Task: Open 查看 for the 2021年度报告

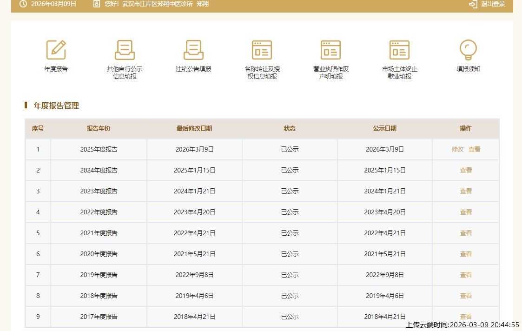Action: click(x=466, y=233)
